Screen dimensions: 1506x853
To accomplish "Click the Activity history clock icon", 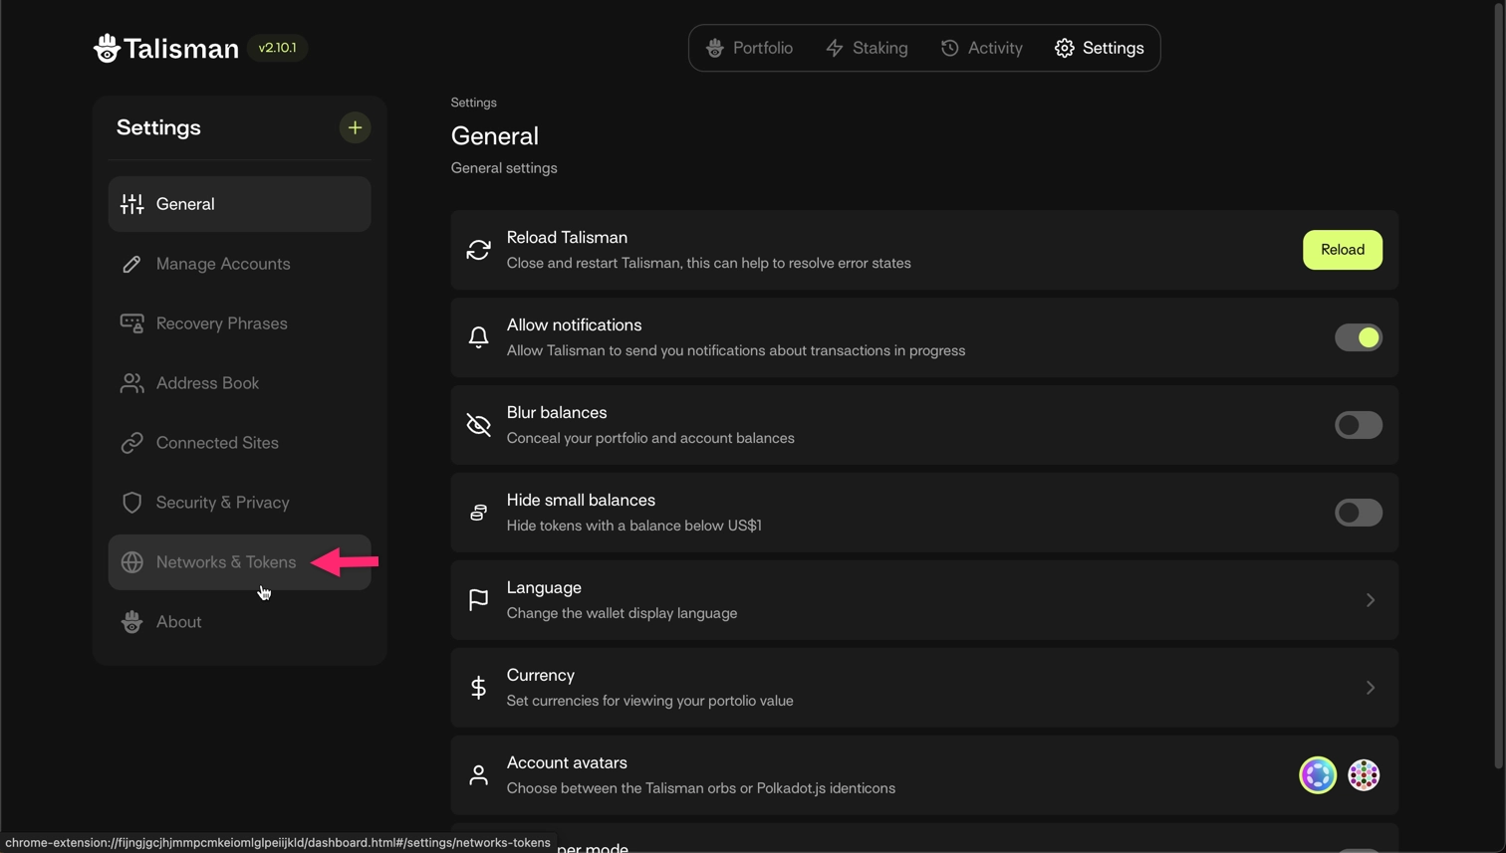I will [x=950, y=48].
